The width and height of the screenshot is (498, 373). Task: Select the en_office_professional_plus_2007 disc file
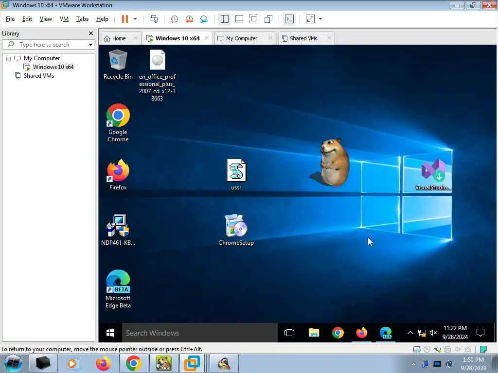157,75
